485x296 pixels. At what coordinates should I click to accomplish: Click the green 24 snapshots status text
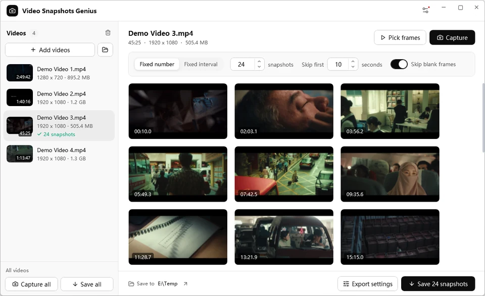pos(59,134)
